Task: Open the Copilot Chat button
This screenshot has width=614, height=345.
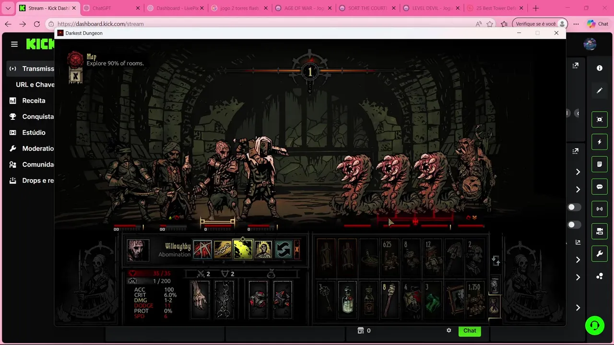Action: pos(598,24)
